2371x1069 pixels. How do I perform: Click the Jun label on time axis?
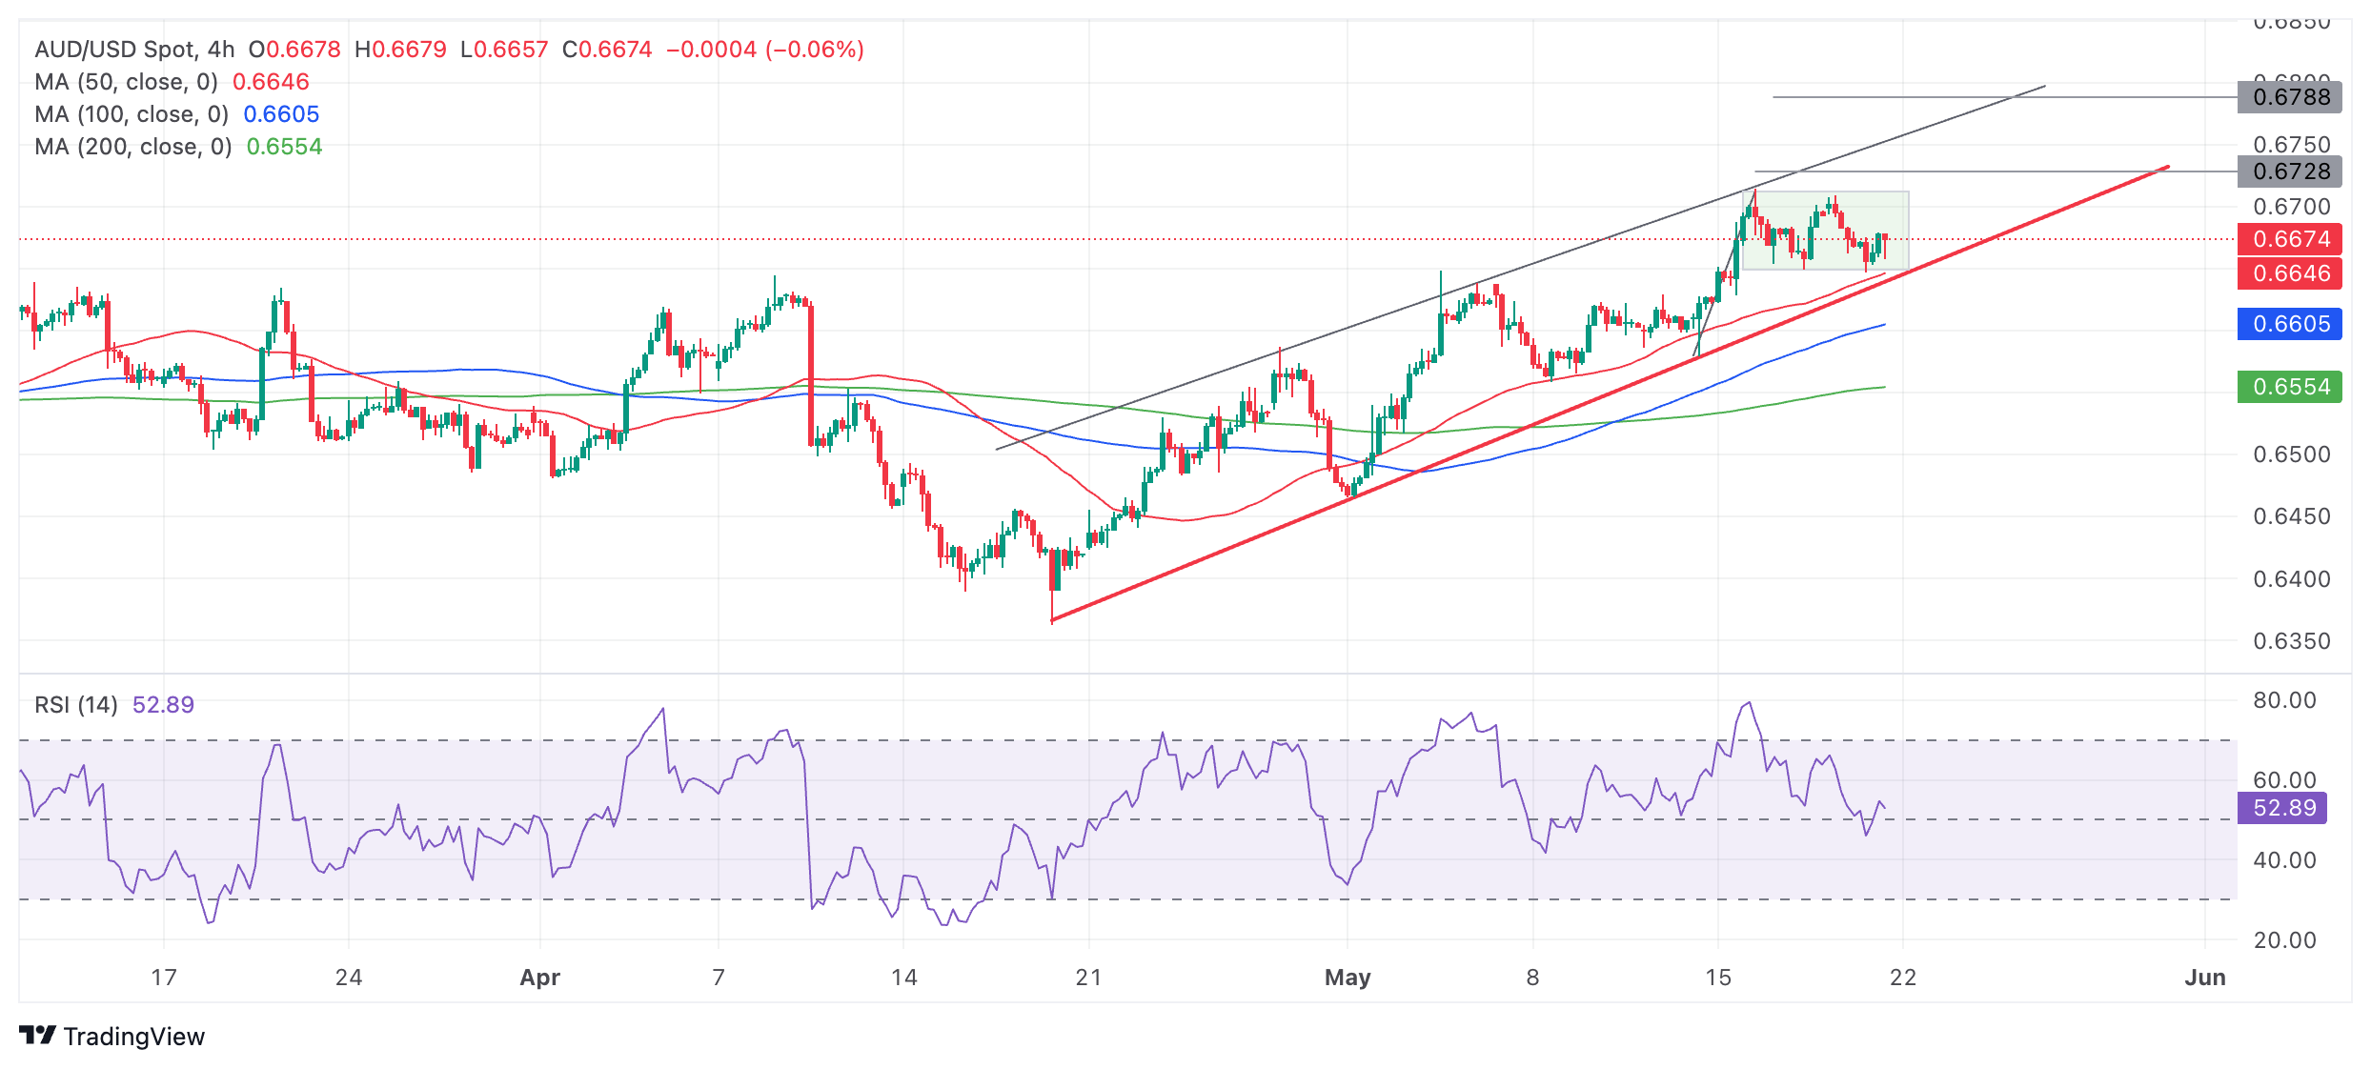tap(2204, 977)
